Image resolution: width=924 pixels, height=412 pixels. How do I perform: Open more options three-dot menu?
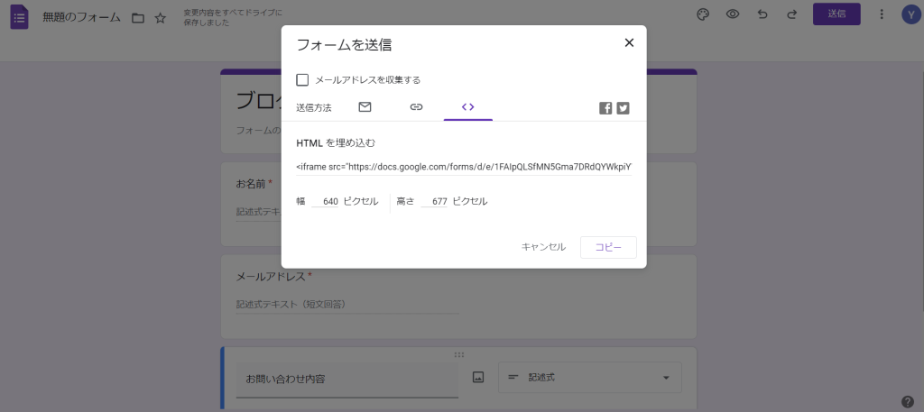click(880, 14)
